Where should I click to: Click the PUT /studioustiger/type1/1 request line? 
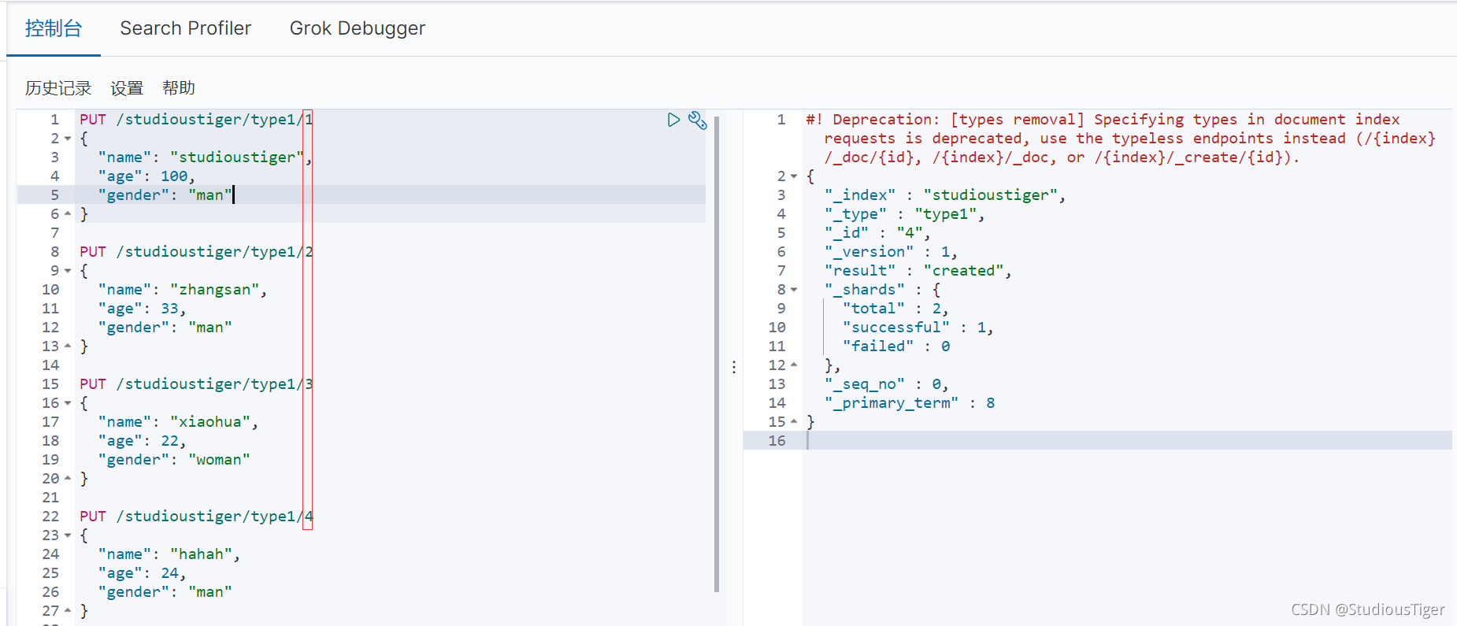pyautogui.click(x=196, y=120)
